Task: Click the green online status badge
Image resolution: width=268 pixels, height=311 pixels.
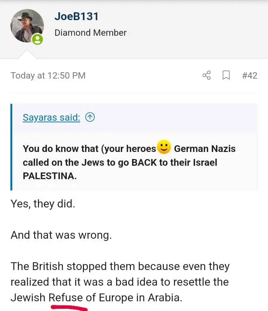Action: tap(38, 39)
